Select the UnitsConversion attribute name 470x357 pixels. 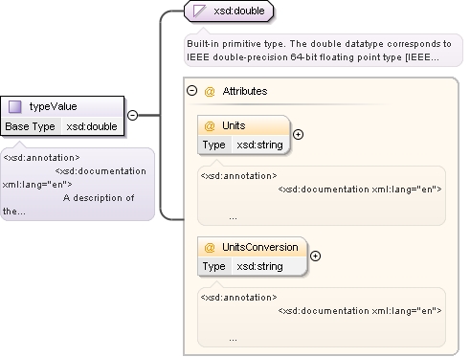pos(260,247)
